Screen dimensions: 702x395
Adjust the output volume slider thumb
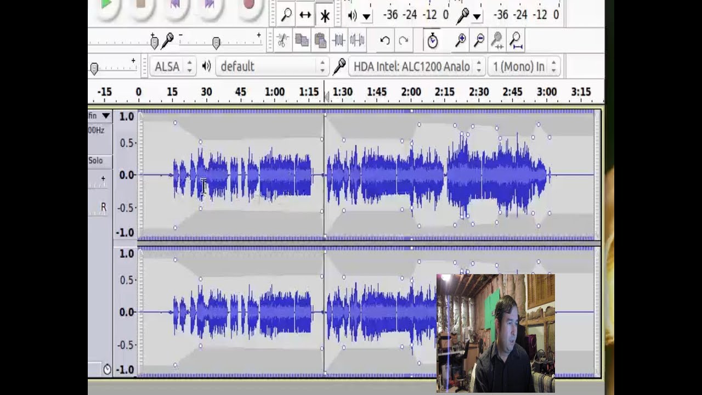pos(154,42)
